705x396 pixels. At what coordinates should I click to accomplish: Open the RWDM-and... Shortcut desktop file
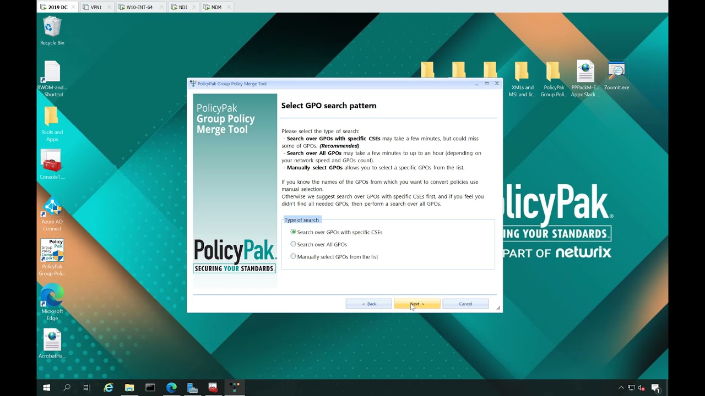click(52, 79)
